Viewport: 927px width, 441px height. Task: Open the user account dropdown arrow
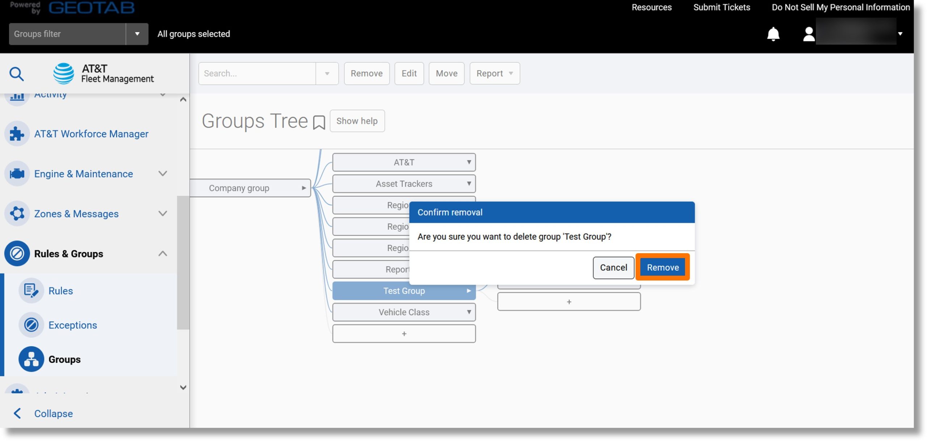click(x=900, y=34)
